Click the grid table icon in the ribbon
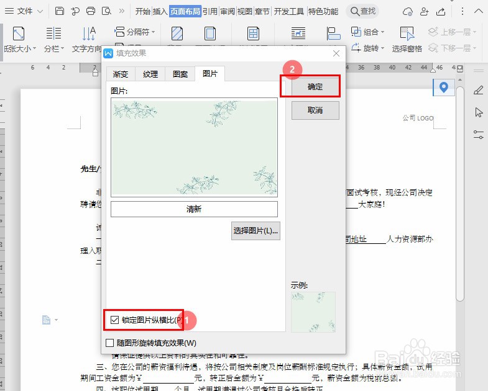The height and width of the screenshot is (391, 488). (x=254, y=34)
